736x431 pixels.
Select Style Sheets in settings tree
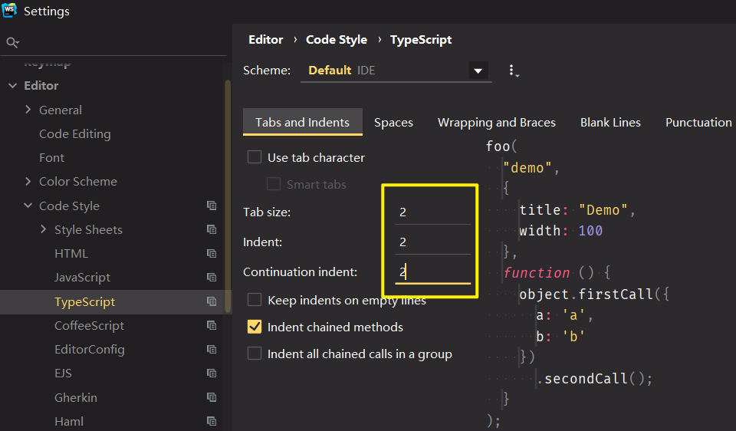(88, 230)
